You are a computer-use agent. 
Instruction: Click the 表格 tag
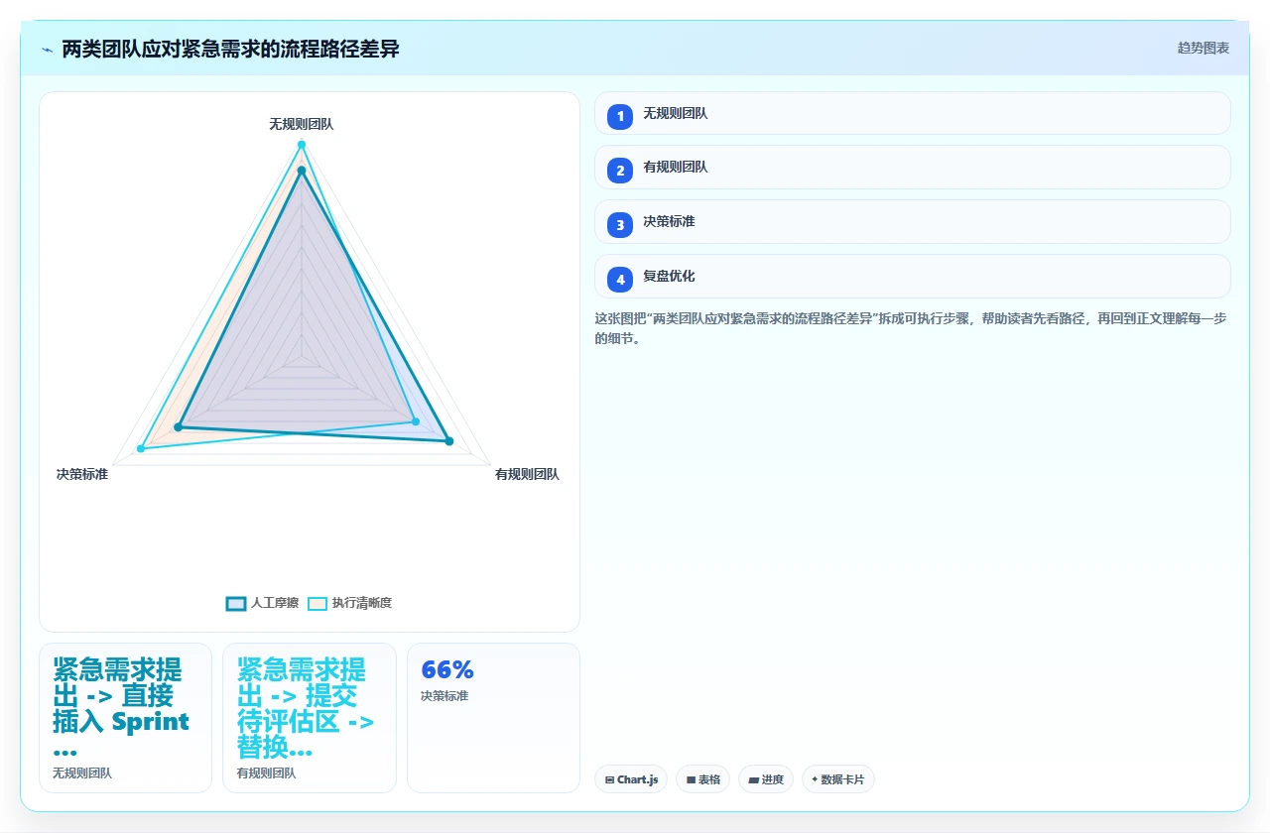pos(702,779)
